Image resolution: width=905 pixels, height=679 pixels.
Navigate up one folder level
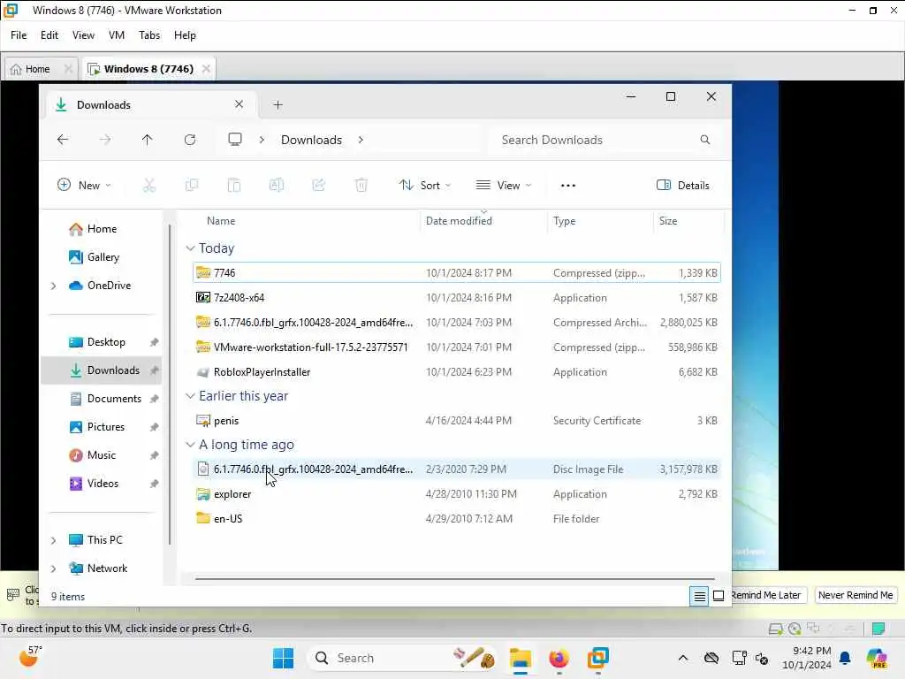pos(148,140)
